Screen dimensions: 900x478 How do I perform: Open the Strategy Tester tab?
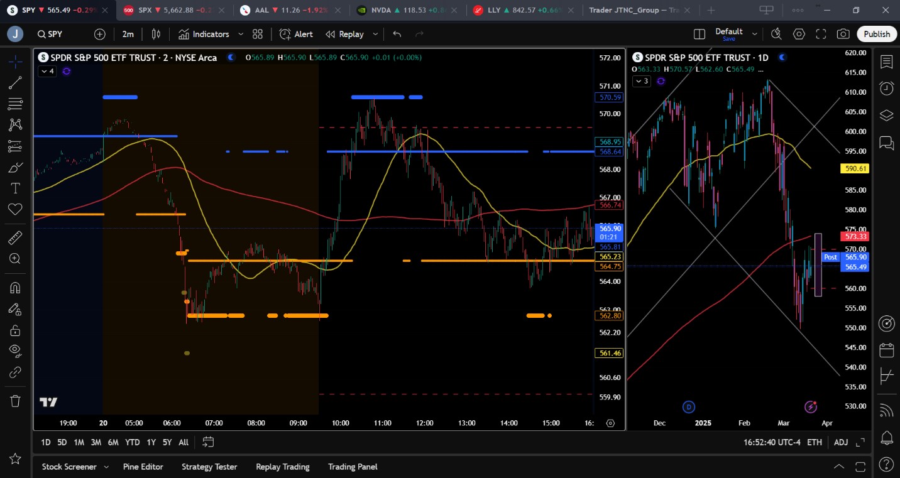[x=209, y=467]
